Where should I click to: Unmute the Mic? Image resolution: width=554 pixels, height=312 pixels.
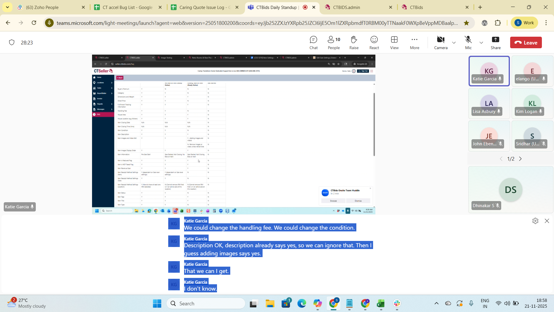pyautogui.click(x=468, y=42)
